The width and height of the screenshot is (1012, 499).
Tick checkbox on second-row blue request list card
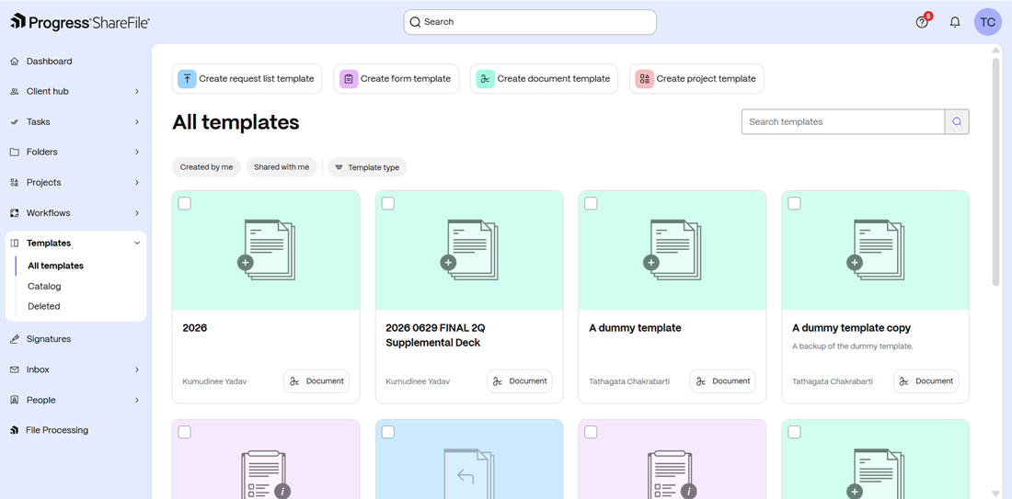(388, 432)
